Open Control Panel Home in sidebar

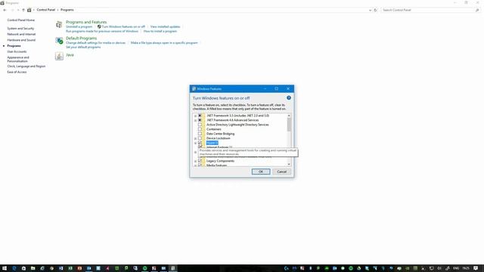click(x=21, y=20)
